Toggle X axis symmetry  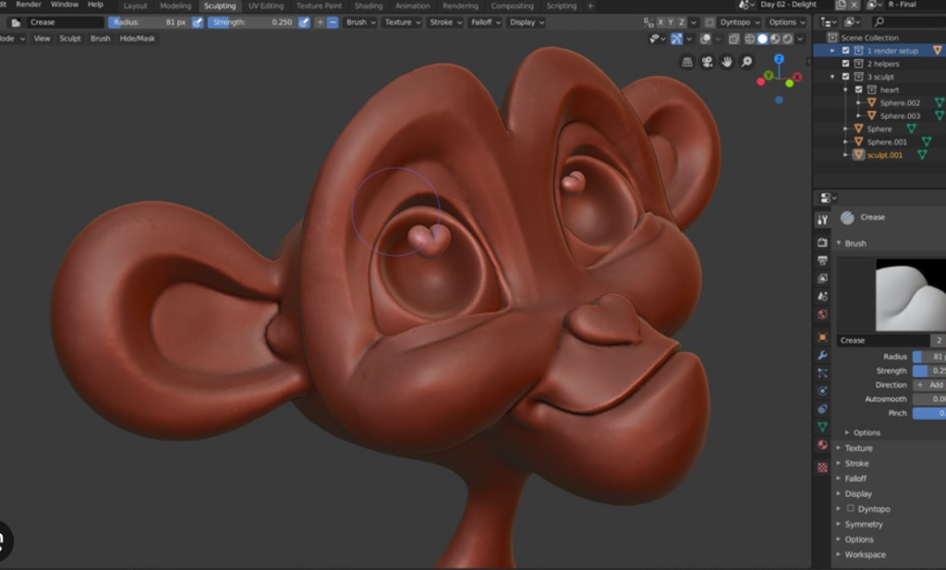[660, 22]
